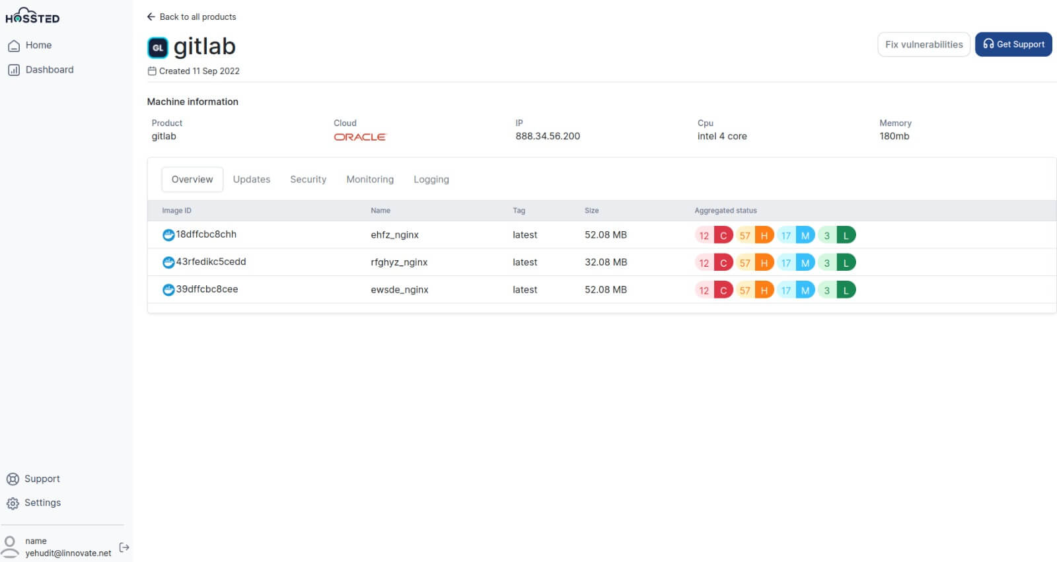Click the Dashboard chart icon in sidebar
Viewport: 1057px width, 562px height.
[13, 70]
